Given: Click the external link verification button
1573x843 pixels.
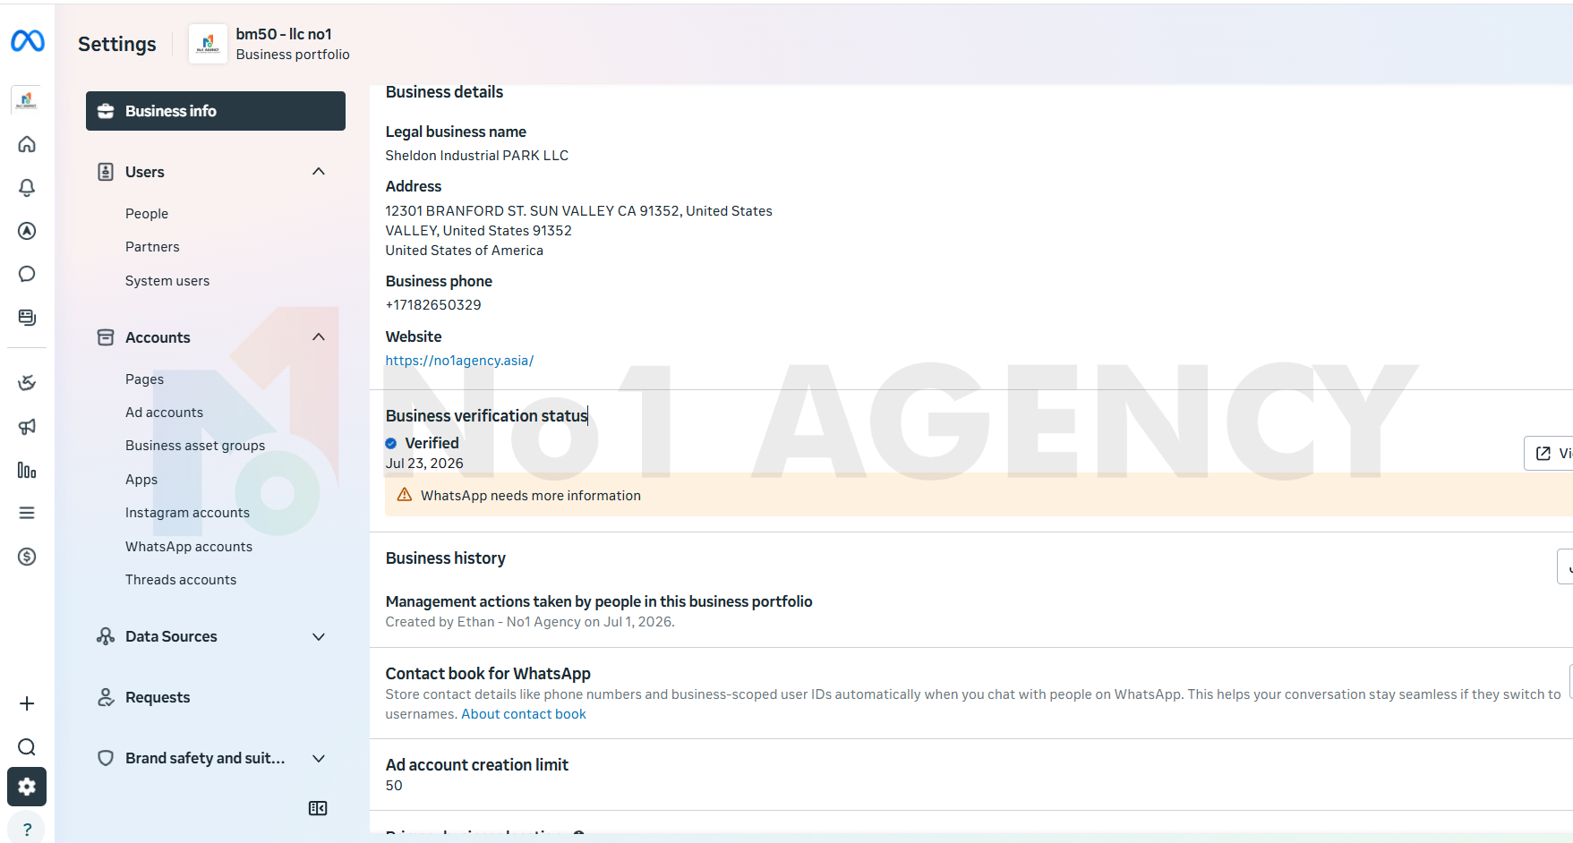Looking at the screenshot, I should pos(1548,454).
